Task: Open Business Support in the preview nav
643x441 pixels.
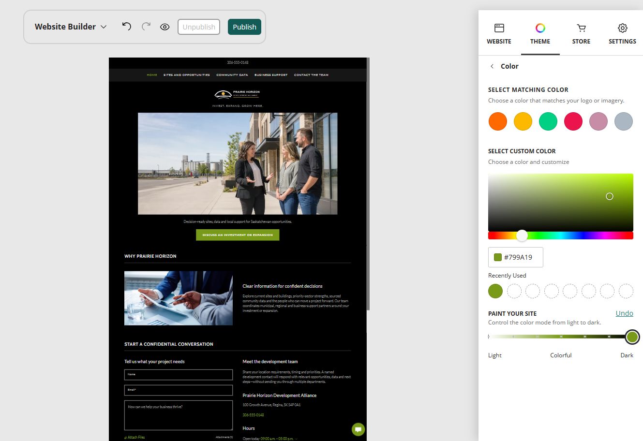Action: (271, 75)
